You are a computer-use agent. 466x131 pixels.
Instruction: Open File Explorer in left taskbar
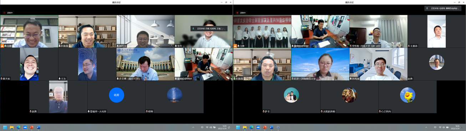12,127
